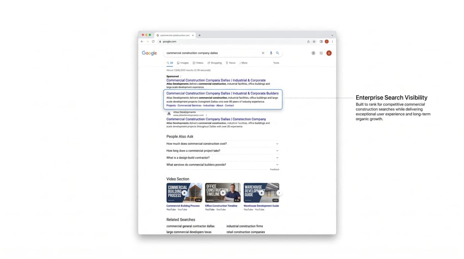
Task: Expand 'How much does commercial construction cost?'
Action: point(223,144)
